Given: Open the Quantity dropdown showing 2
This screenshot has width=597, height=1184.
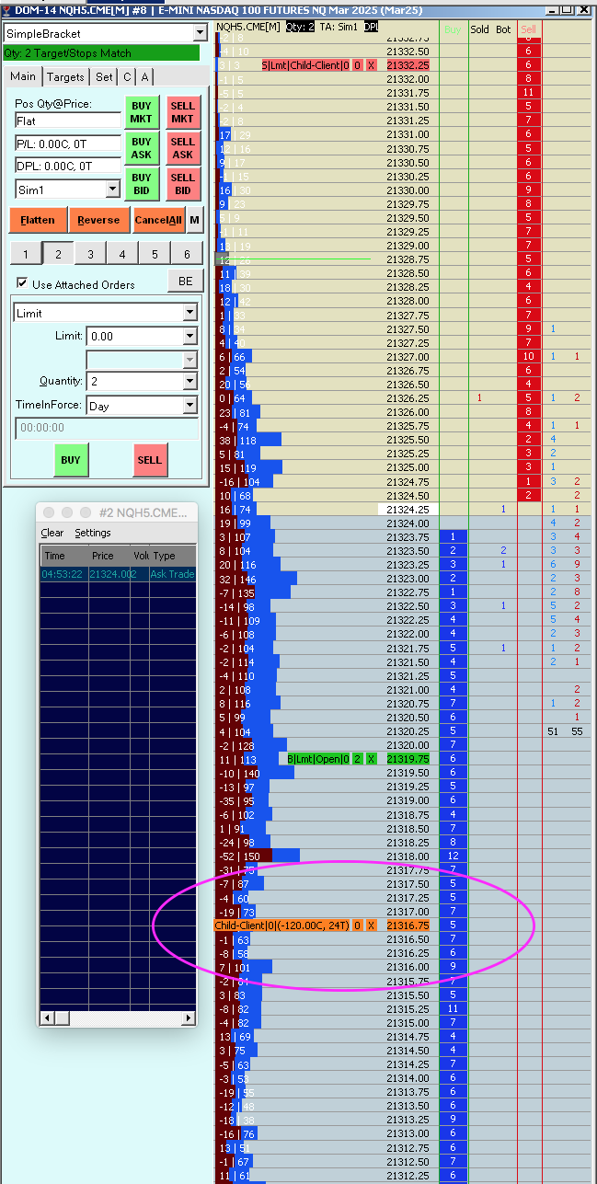Looking at the screenshot, I should (189, 382).
